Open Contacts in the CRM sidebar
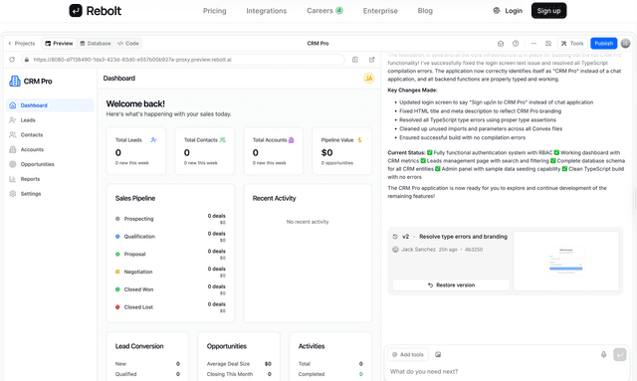The width and height of the screenshot is (637, 381). click(51, 135)
